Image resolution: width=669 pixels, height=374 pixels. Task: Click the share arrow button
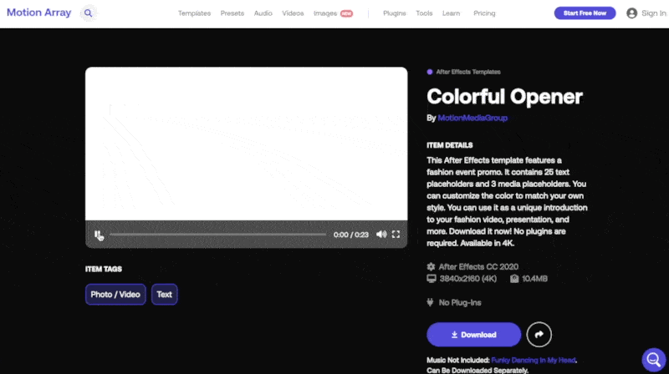pyautogui.click(x=539, y=335)
